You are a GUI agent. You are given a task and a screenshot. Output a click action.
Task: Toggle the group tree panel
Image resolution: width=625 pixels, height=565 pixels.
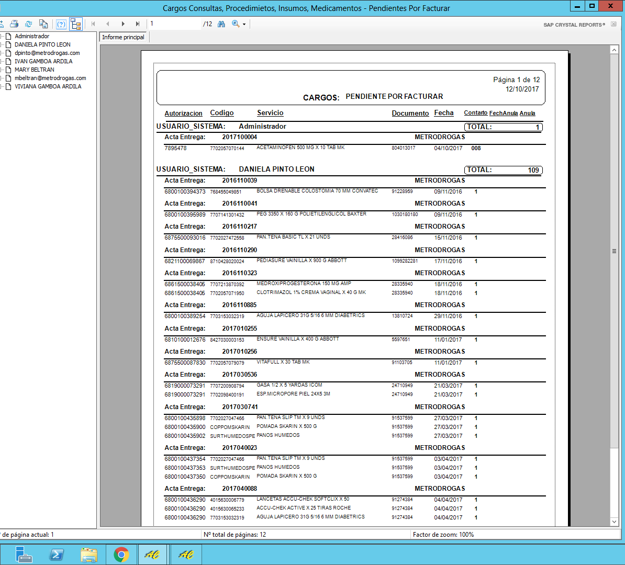pyautogui.click(x=76, y=24)
